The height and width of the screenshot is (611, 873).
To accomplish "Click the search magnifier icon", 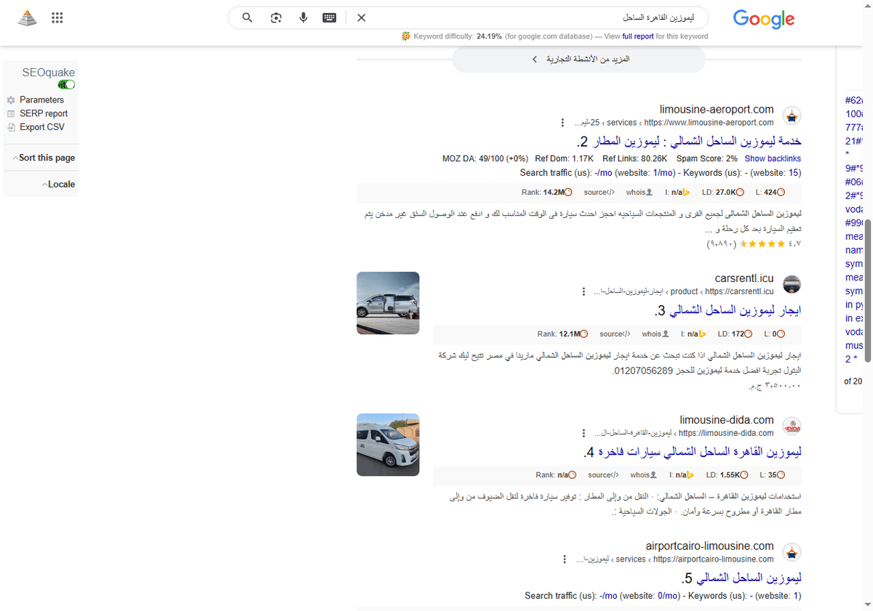I will pos(247,17).
